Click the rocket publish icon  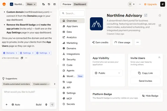163,4
